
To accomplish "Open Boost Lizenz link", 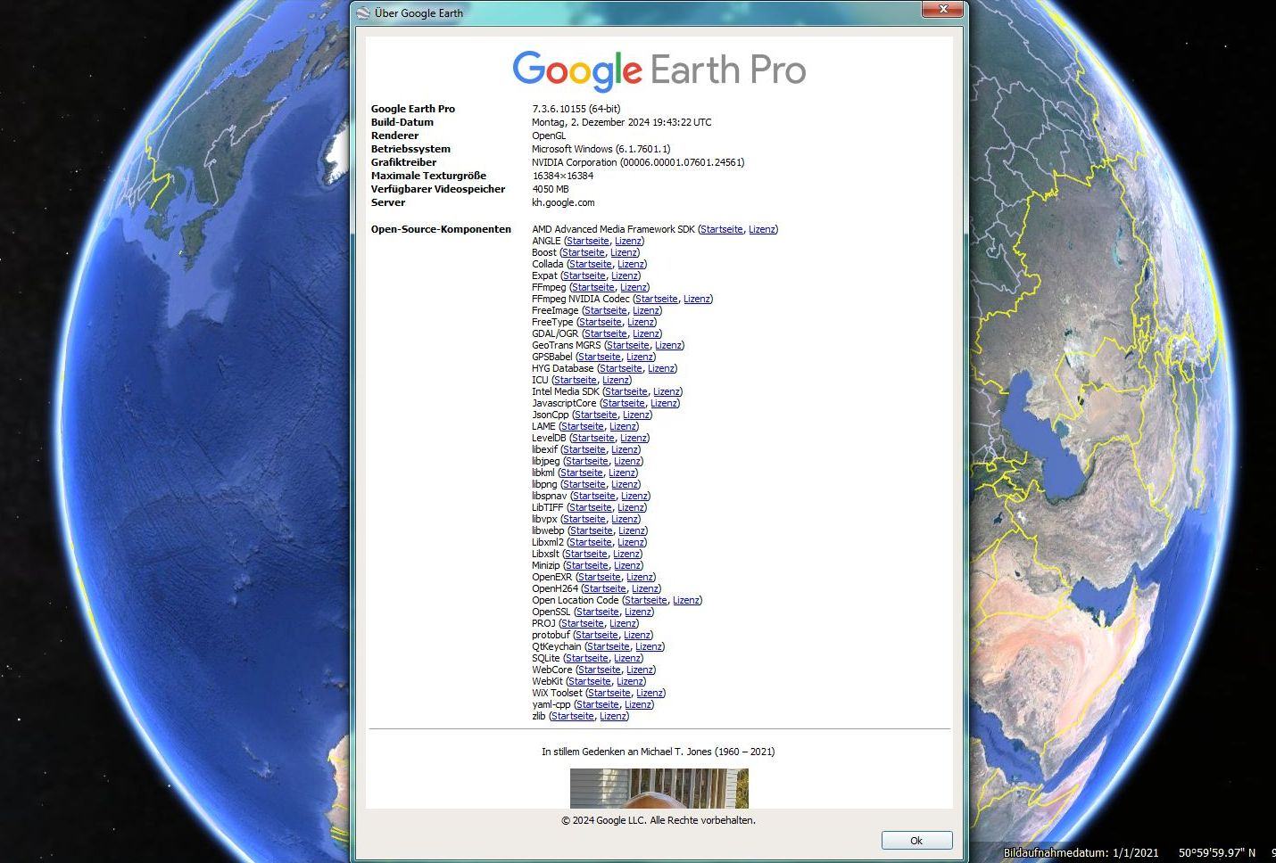I will [624, 252].
